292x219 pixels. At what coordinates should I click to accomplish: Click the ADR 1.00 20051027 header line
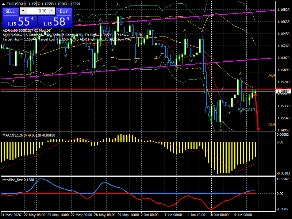[26, 30]
